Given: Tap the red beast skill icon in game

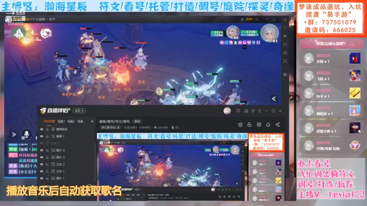Looking at the screenshot, I should pos(46,33).
